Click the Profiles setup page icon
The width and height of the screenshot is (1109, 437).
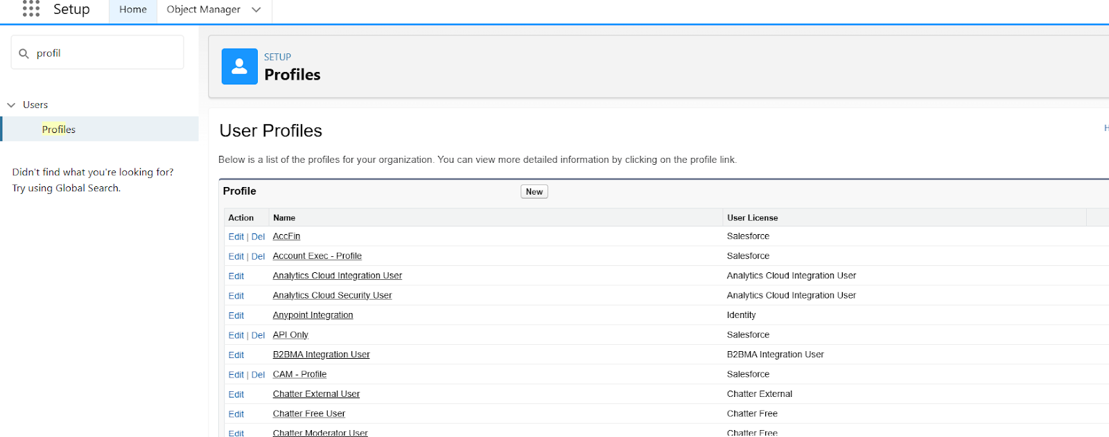click(240, 66)
